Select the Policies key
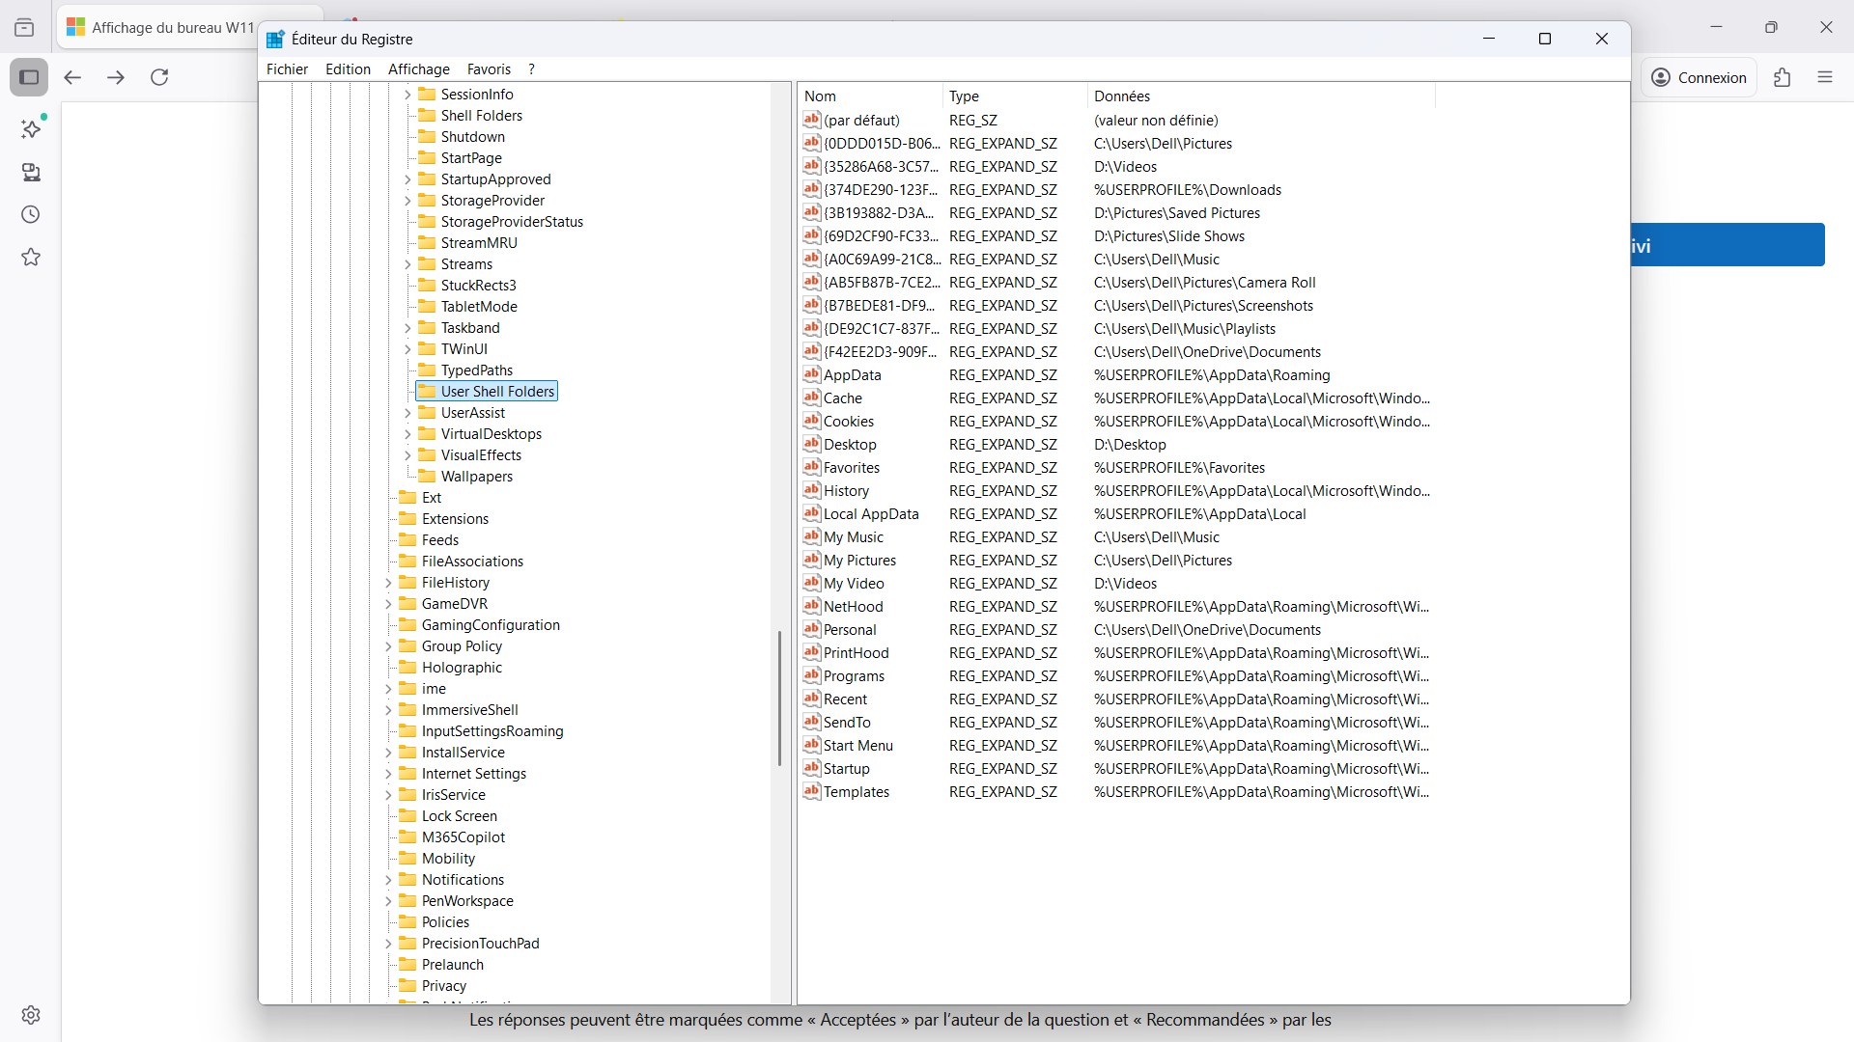Viewport: 1854px width, 1042px height. (x=445, y=922)
